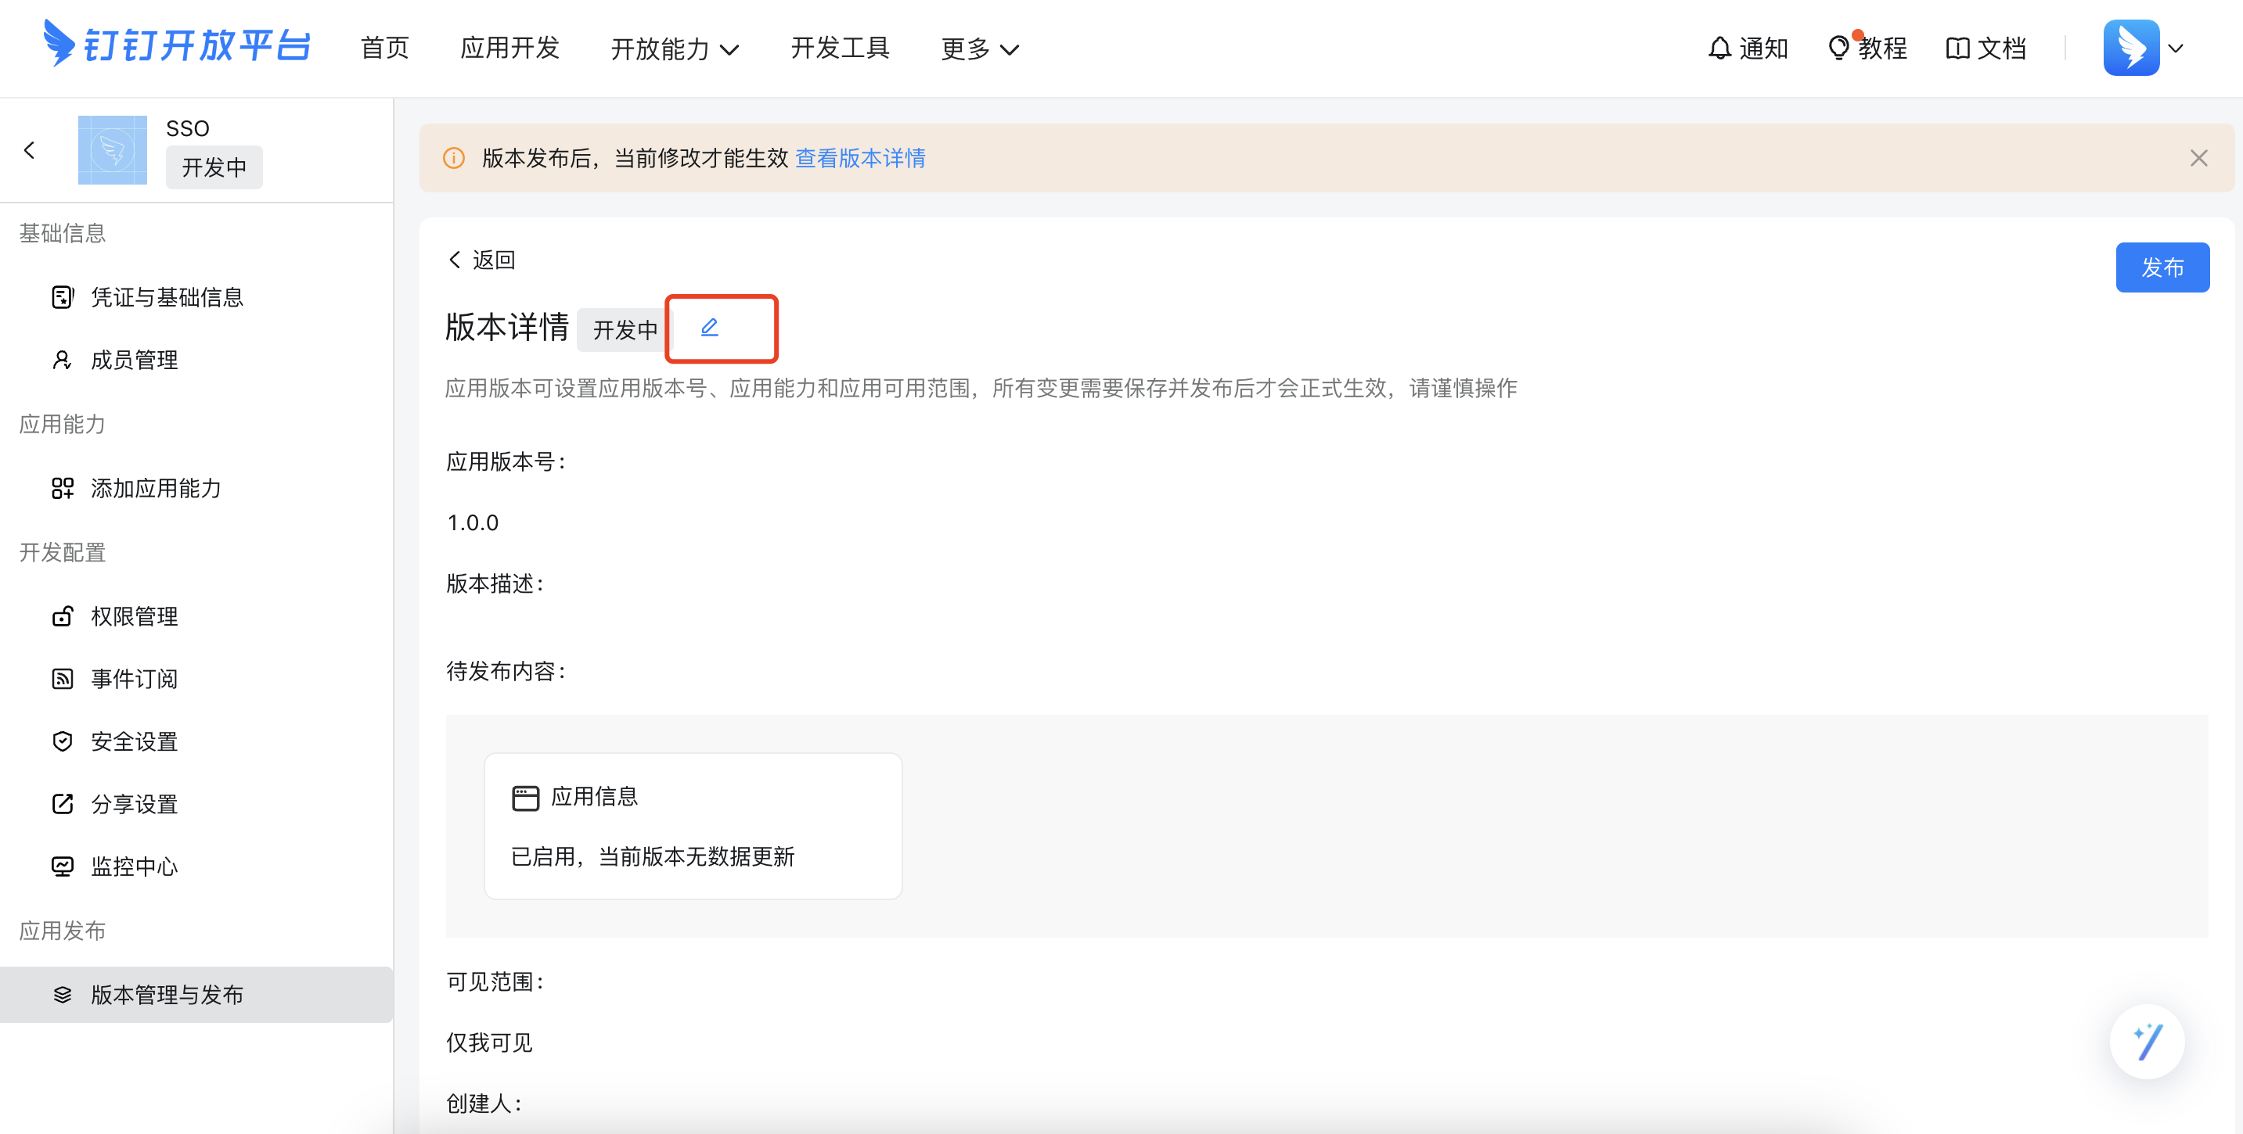Click the version number 1.0.0
The width and height of the screenshot is (2243, 1134).
pyautogui.click(x=473, y=523)
